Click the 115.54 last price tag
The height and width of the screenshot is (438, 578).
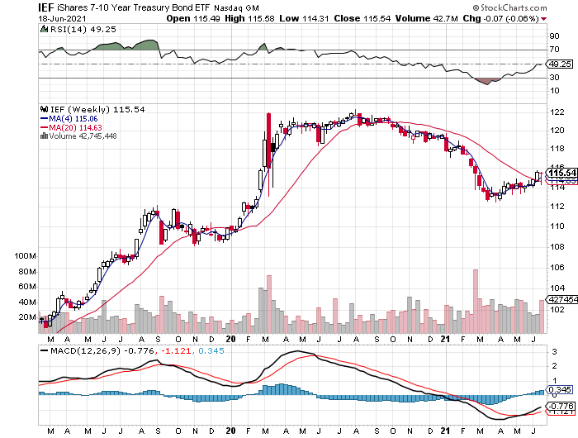point(561,173)
